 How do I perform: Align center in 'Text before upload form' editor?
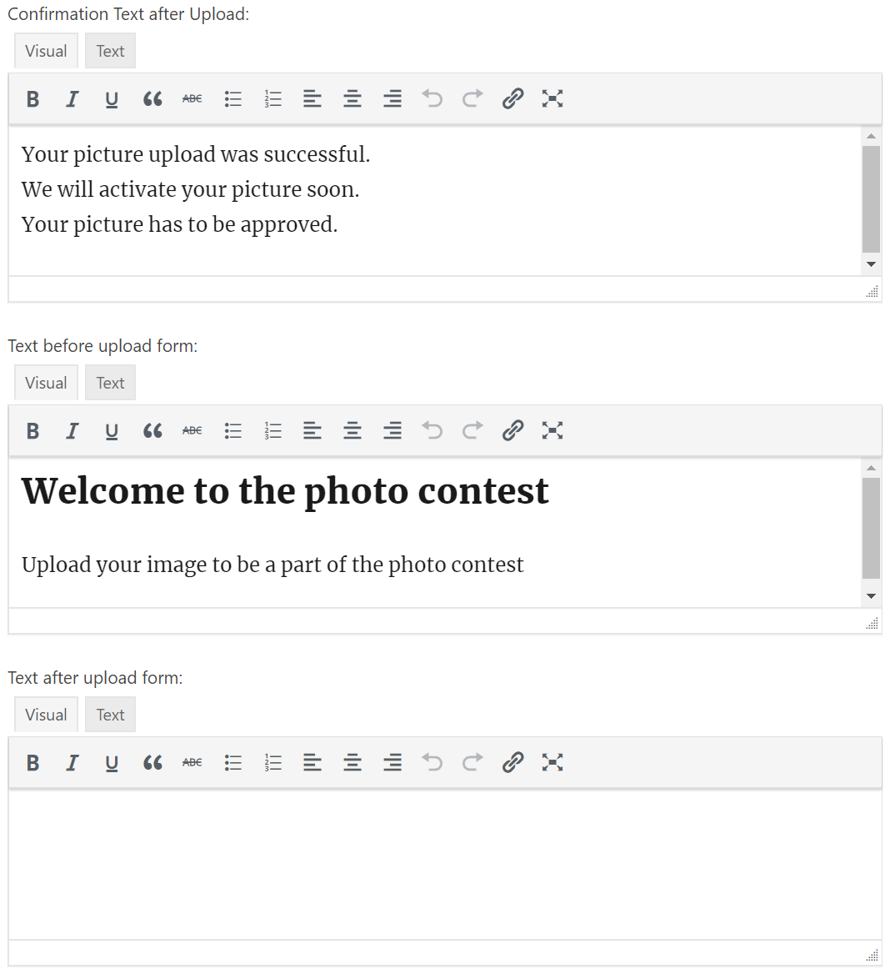[352, 430]
